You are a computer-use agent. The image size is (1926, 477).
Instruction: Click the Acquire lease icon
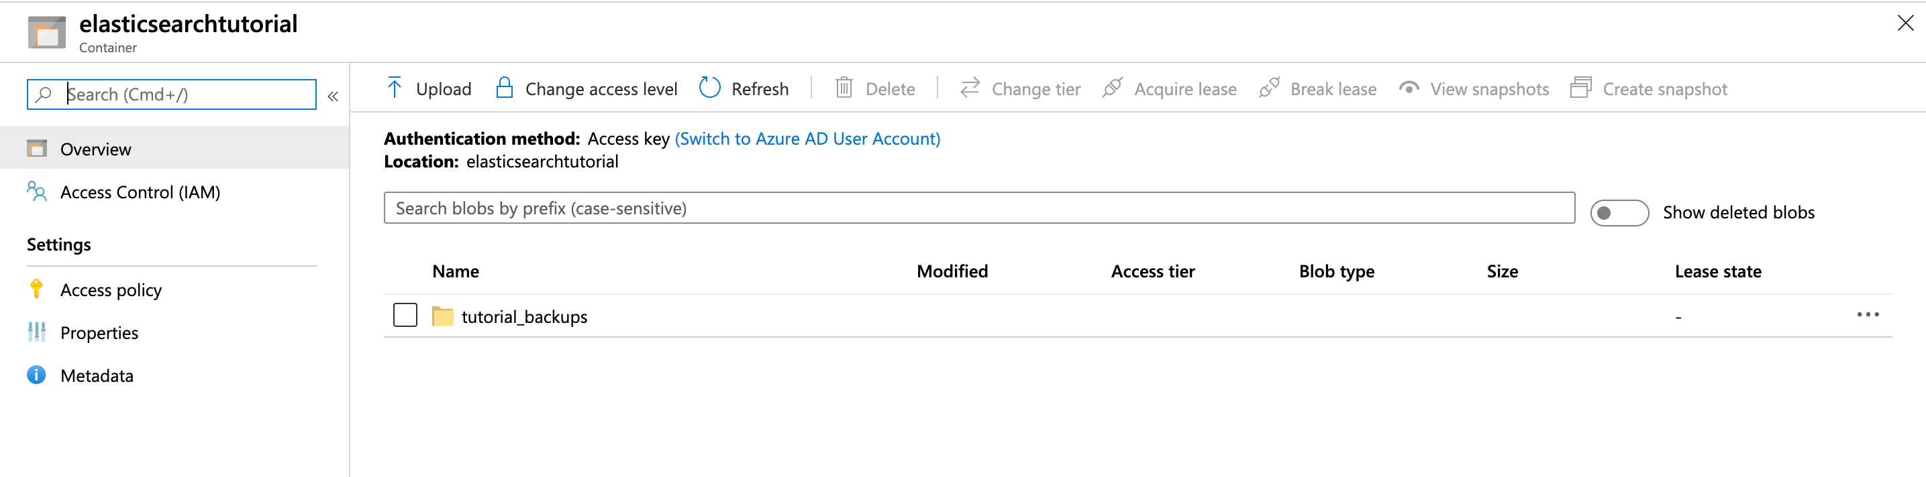tap(1112, 88)
